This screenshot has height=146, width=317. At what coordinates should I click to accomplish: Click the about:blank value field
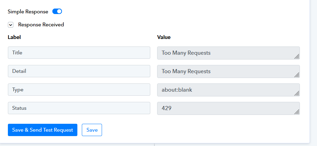(228, 90)
